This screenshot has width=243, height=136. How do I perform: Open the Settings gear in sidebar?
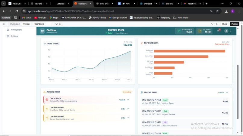(x=8, y=36)
